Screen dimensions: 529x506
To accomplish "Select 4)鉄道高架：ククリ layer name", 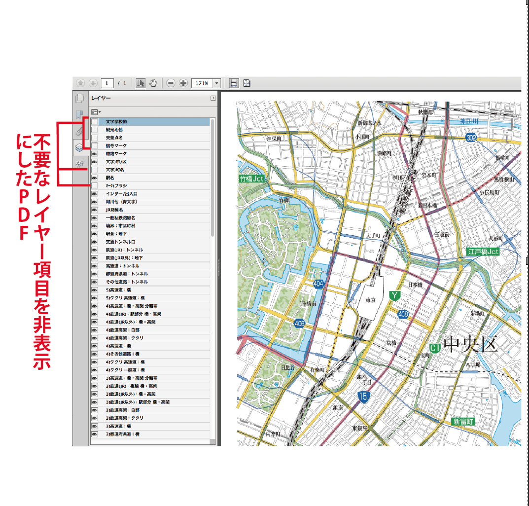I will point(125,338).
